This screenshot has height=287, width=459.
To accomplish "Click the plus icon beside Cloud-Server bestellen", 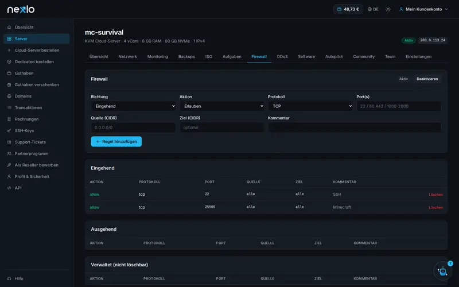I will coord(9,50).
